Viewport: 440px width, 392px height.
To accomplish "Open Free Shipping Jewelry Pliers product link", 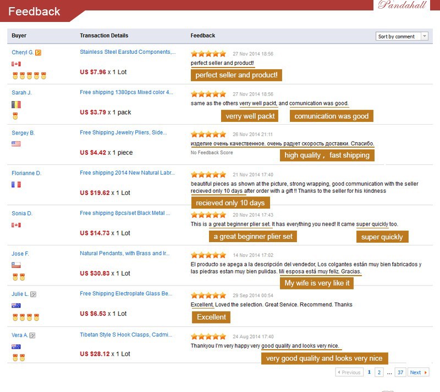I will point(123,133).
